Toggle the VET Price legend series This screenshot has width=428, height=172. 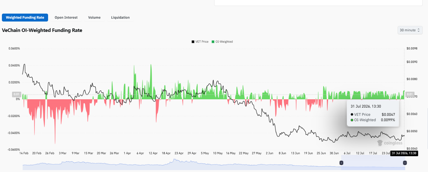200,42
